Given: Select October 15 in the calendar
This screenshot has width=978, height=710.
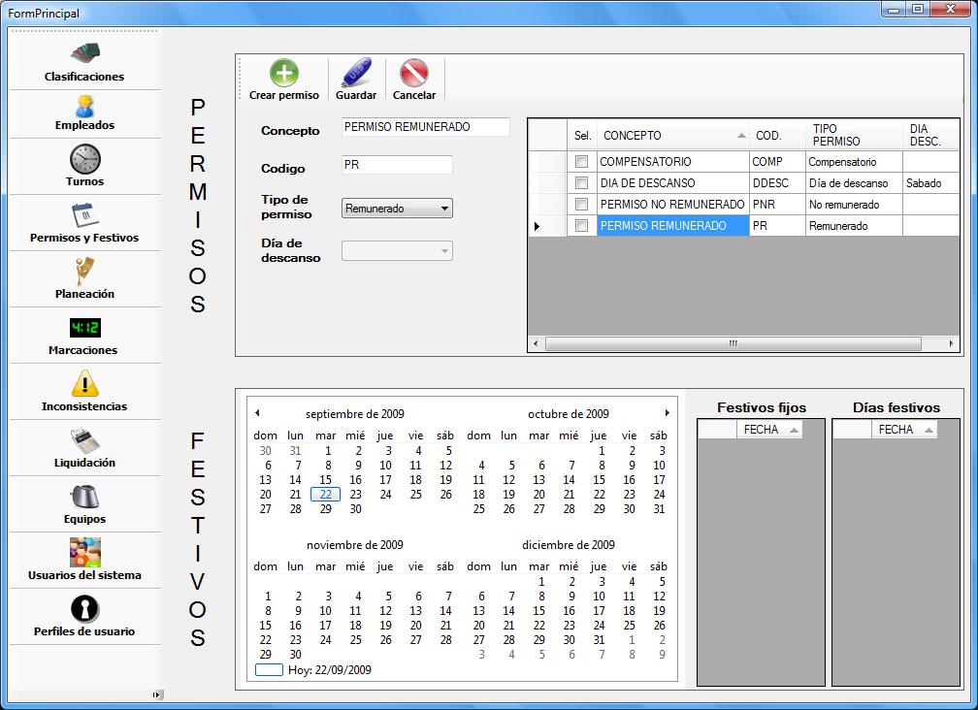Looking at the screenshot, I should [x=599, y=480].
